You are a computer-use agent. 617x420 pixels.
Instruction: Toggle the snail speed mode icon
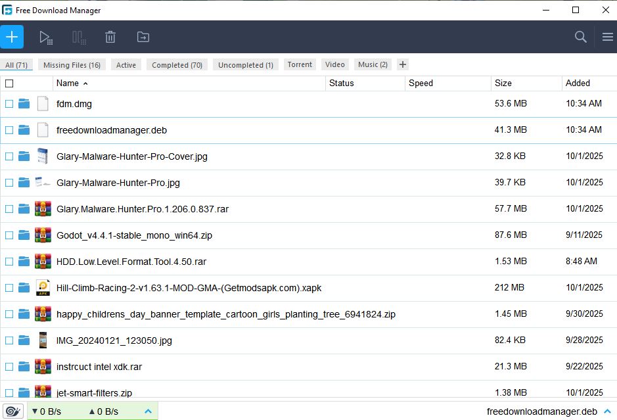coord(12,411)
